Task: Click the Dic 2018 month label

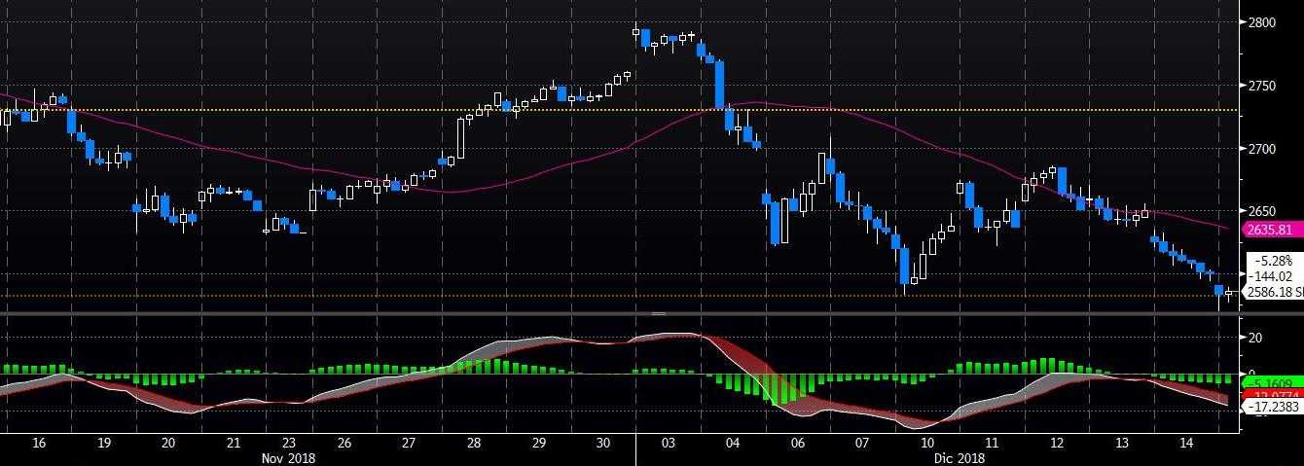Action: click(959, 457)
